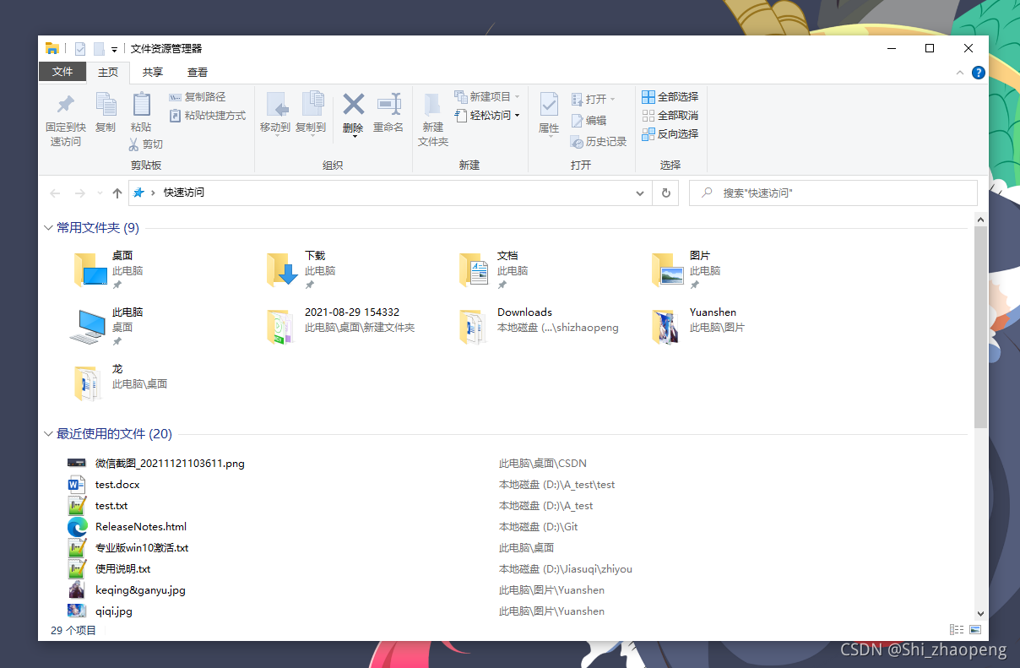Click Paste shortcut (粘贴快捷方式)

208,116
